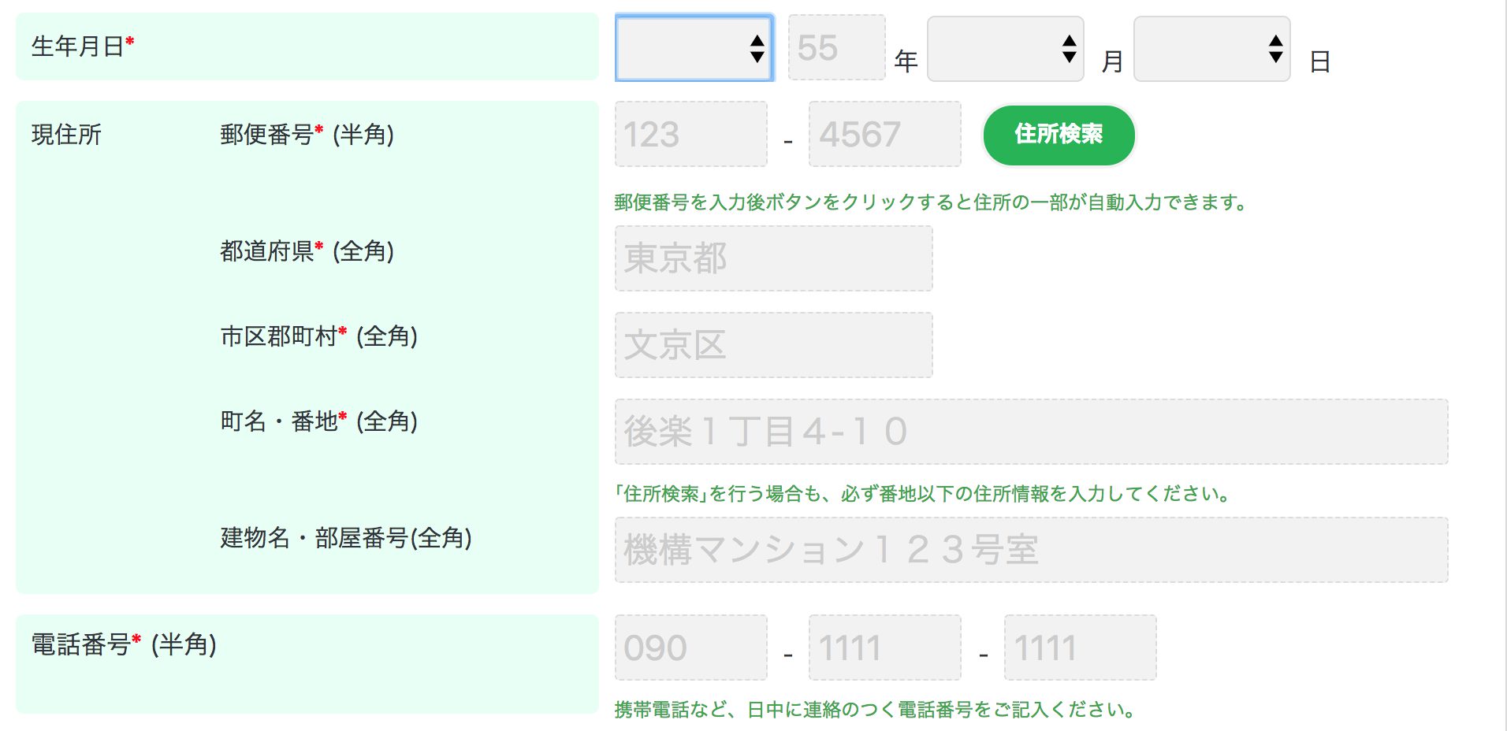Select the prefecture field showing 東京都
This screenshot has height=731, width=1507.
773,258
